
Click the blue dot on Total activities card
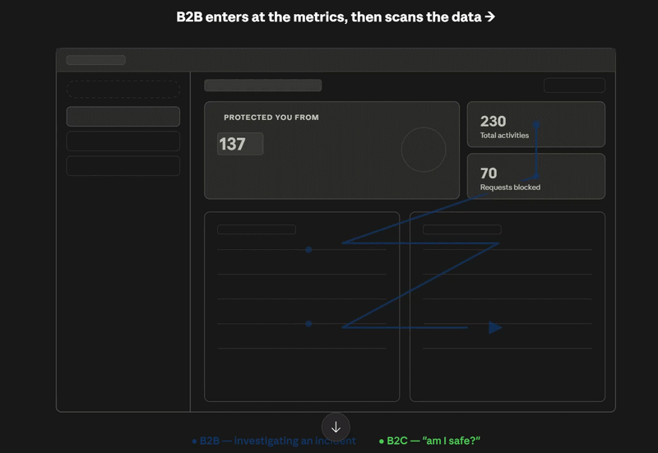[536, 124]
